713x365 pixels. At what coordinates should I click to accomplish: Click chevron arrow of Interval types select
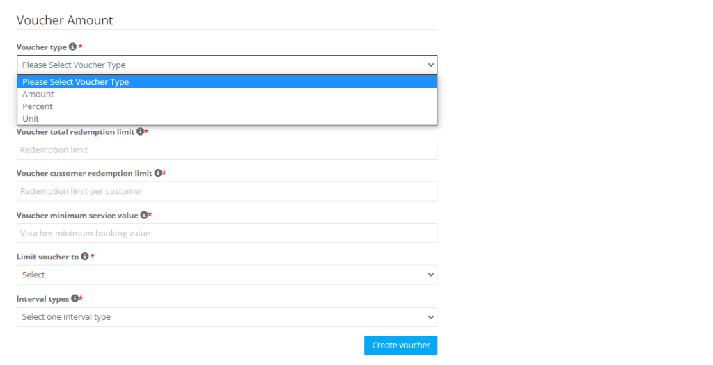(430, 317)
